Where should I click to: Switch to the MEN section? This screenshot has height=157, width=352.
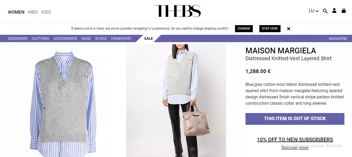tap(33, 12)
